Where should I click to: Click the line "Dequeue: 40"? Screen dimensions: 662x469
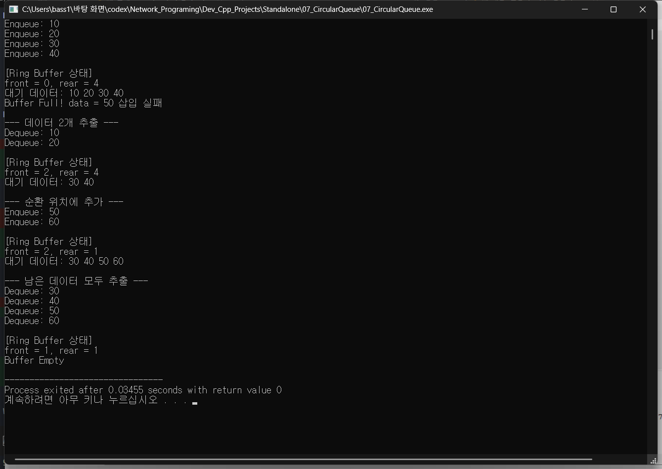point(32,301)
